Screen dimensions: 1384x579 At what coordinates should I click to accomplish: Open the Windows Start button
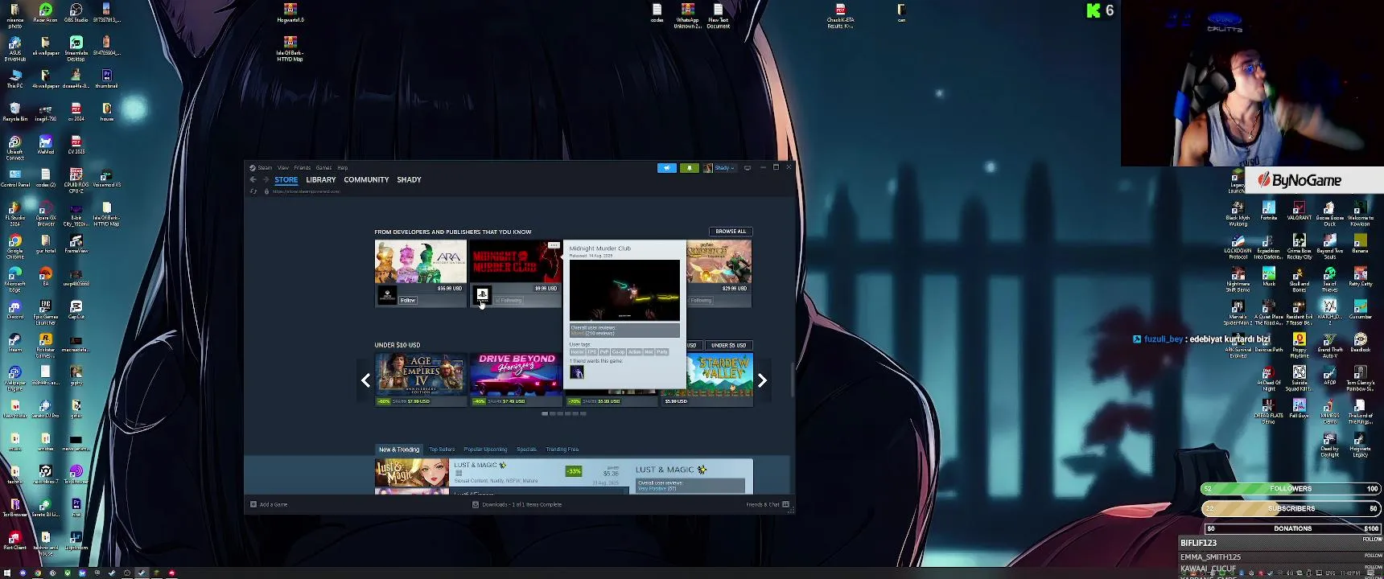coord(7,573)
